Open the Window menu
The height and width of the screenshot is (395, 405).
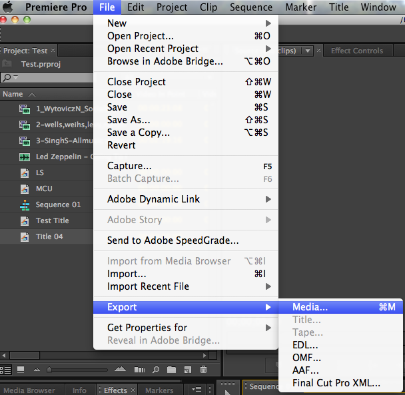click(378, 7)
